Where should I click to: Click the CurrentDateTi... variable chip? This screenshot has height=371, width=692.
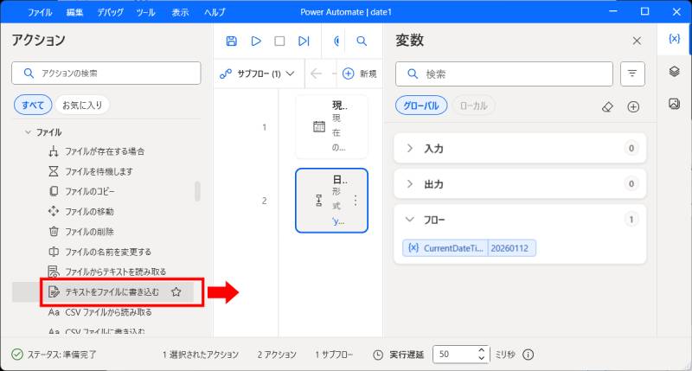click(x=445, y=248)
